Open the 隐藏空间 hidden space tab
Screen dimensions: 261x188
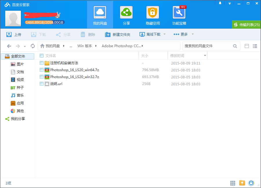point(153,15)
